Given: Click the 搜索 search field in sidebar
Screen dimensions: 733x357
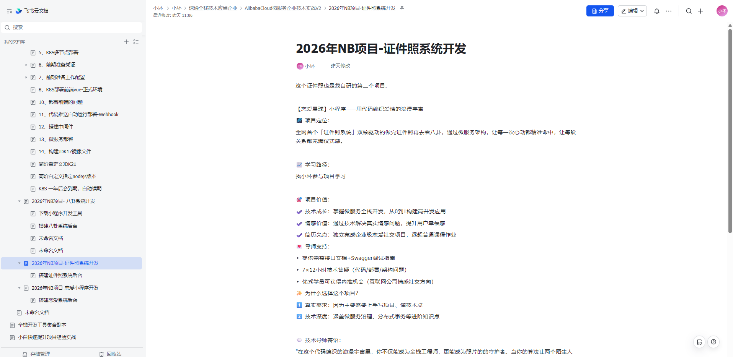Looking at the screenshot, I should pyautogui.click(x=73, y=27).
